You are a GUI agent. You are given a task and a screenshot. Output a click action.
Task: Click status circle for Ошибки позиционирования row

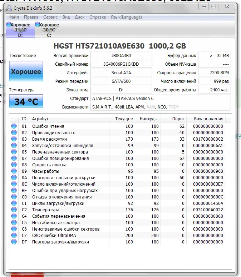14,158
